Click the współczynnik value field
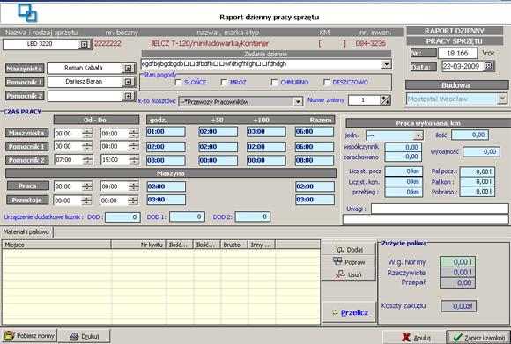Screen dimensions: 511x344 click(404, 147)
